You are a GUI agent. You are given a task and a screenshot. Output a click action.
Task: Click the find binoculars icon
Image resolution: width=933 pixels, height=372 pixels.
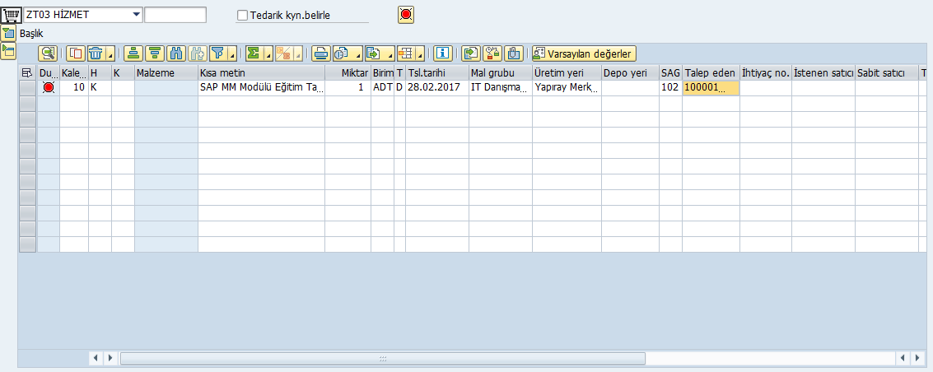pos(176,53)
